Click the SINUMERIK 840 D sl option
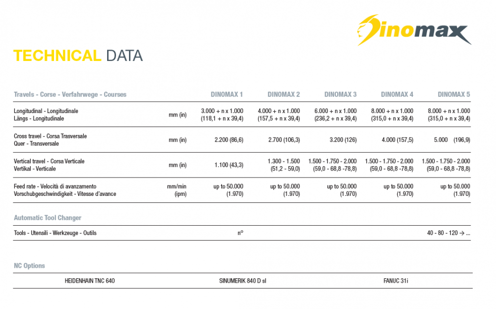 (243, 281)
